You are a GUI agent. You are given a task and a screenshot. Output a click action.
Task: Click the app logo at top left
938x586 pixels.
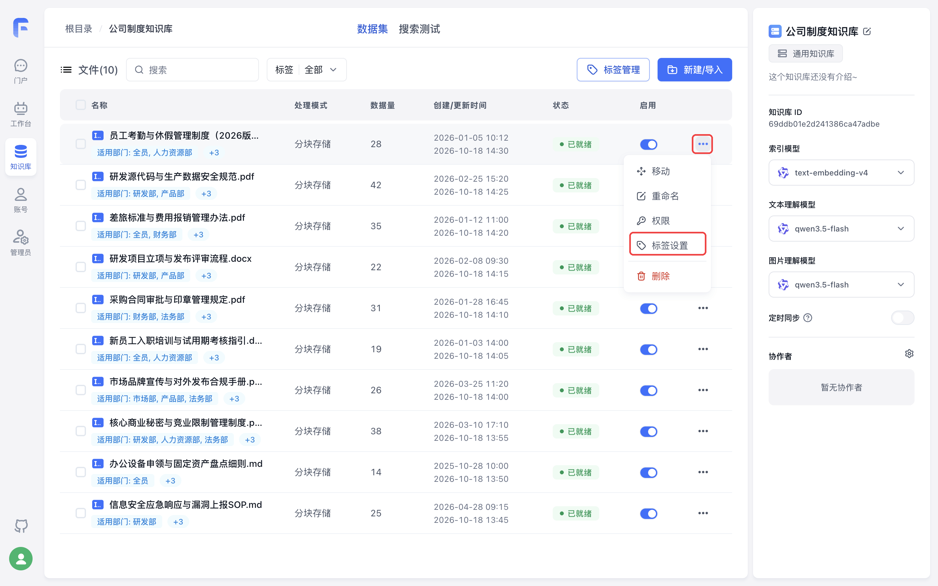point(21,28)
